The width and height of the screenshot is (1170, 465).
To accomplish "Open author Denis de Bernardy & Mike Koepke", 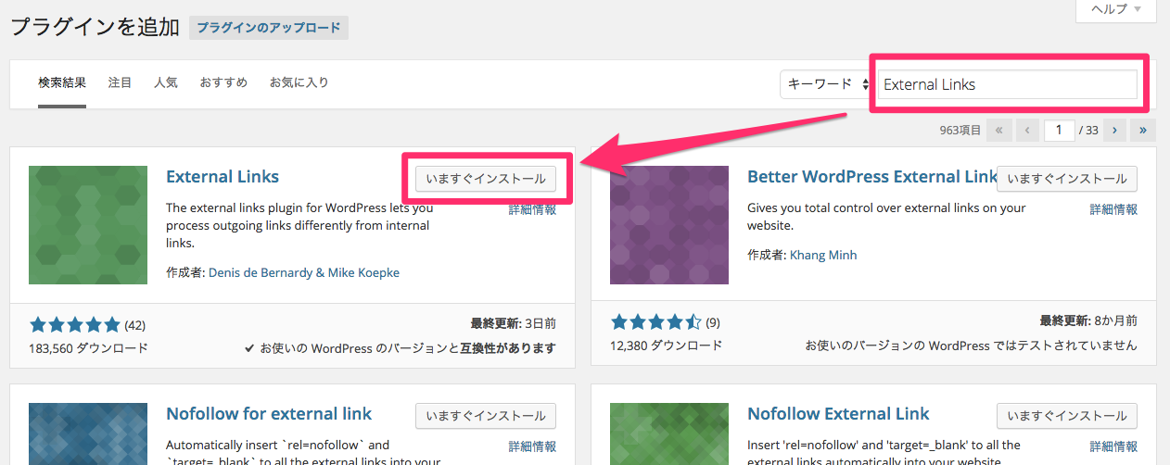I will (304, 272).
